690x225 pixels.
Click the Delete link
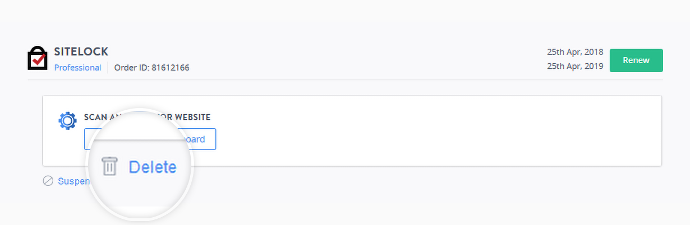[153, 167]
